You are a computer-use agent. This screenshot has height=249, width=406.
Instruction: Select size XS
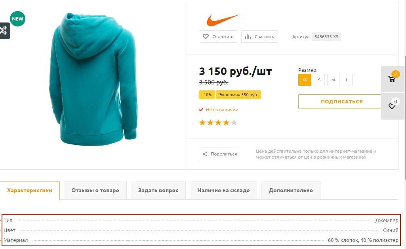coord(305,80)
